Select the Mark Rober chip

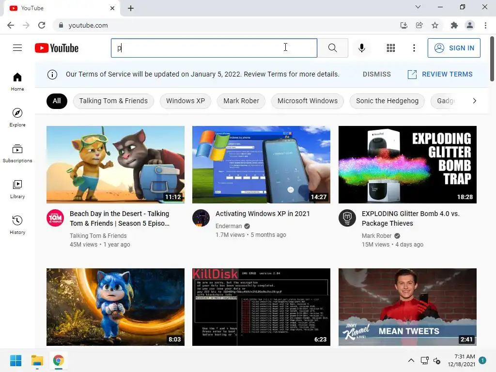point(241,101)
